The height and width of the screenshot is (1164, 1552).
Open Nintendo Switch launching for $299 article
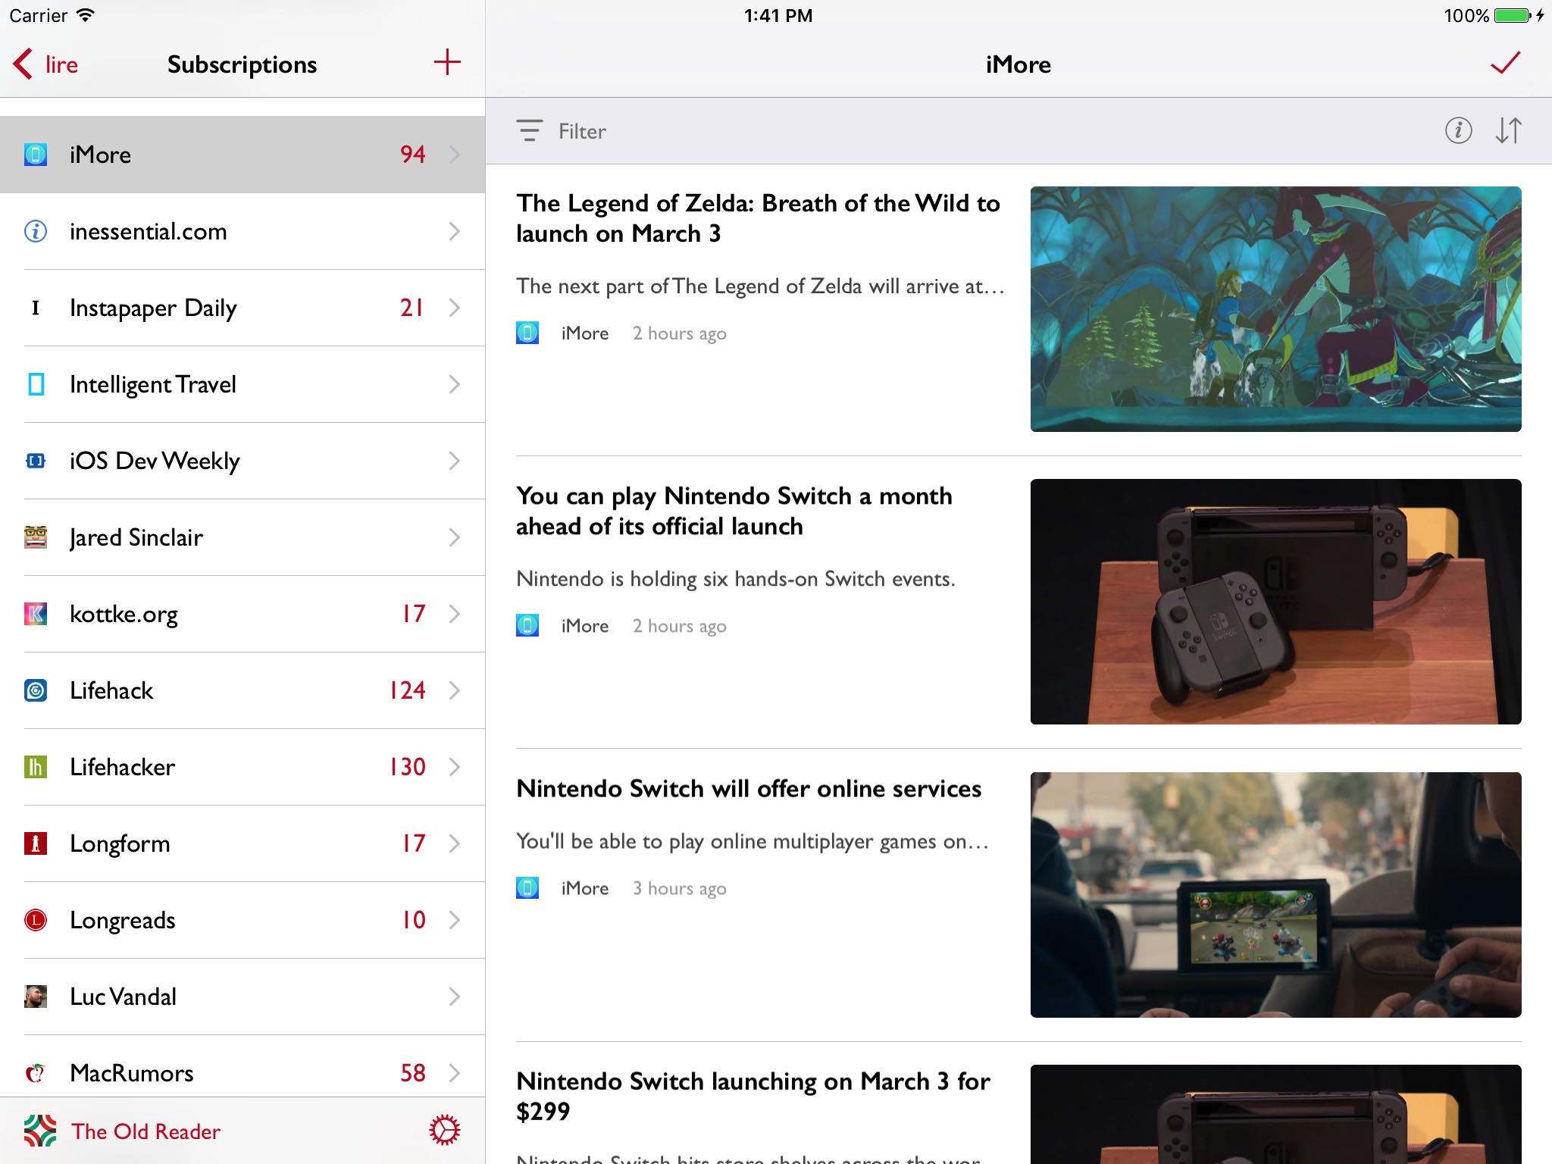click(1018, 1103)
